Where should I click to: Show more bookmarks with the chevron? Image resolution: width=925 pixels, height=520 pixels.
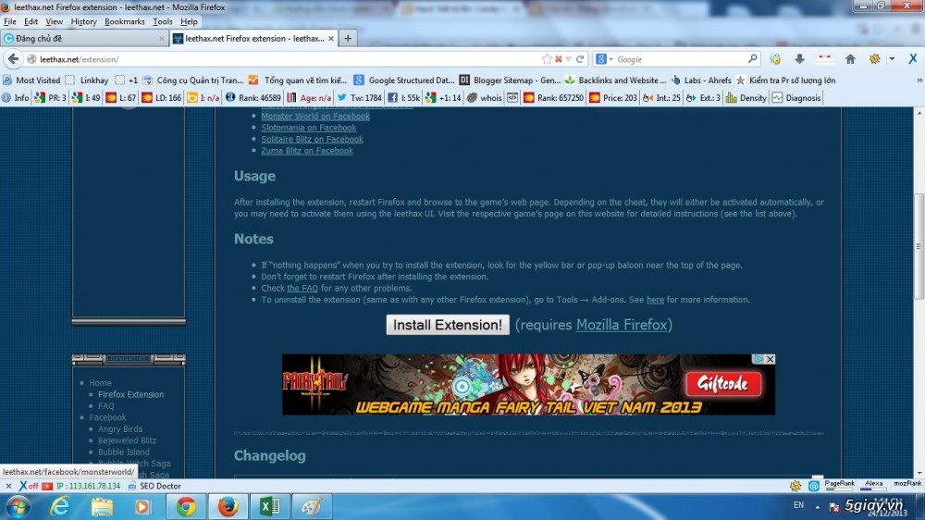pos(919,80)
